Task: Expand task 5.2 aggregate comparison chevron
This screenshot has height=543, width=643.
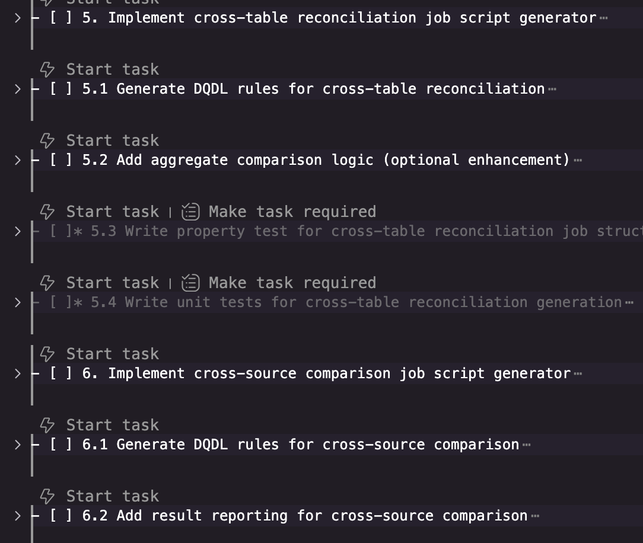Action: pyautogui.click(x=17, y=160)
